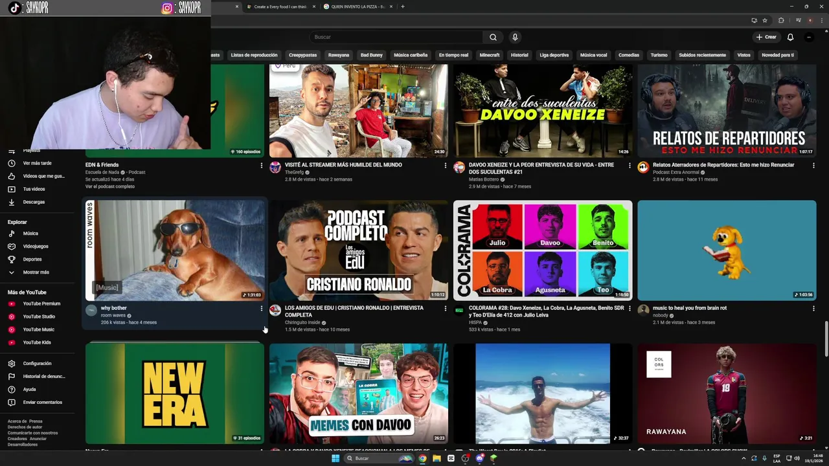Filter by Listas de reproducción chip
This screenshot has height=466, width=829.
[x=254, y=55]
